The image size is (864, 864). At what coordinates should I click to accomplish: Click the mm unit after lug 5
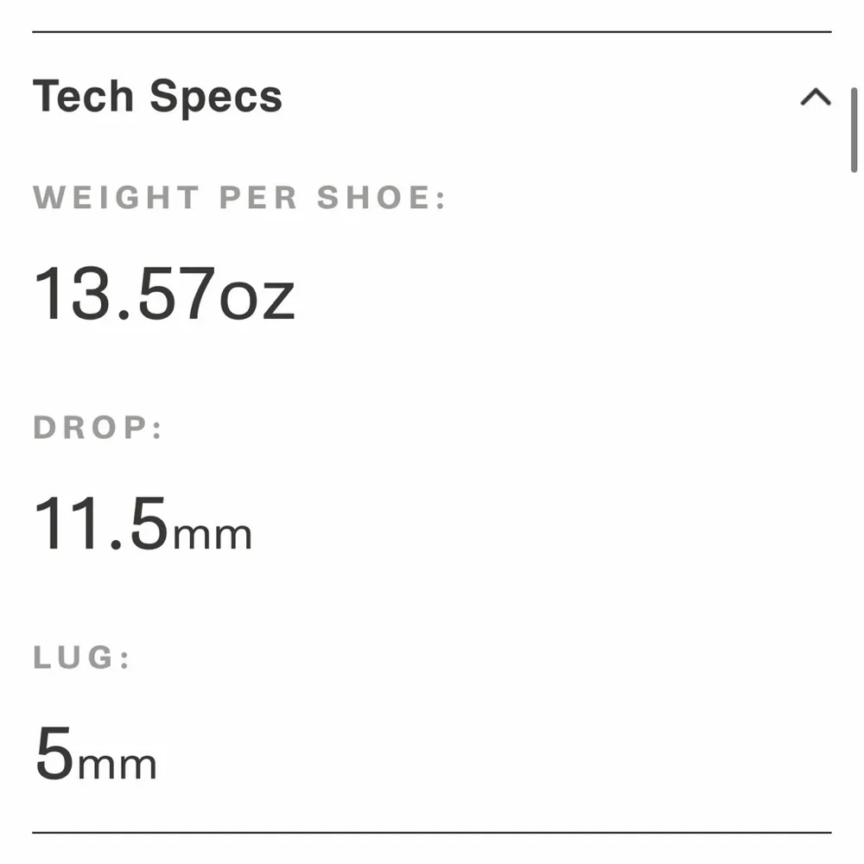pos(118,764)
